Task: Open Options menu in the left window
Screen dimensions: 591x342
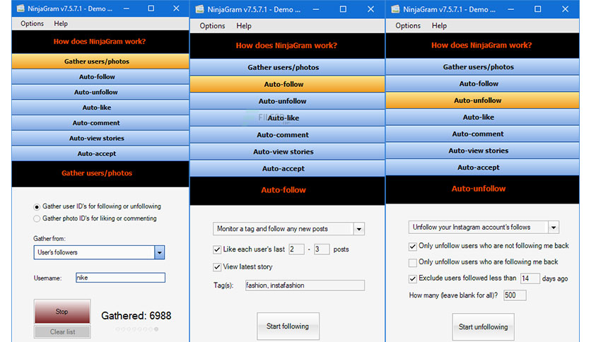Action: click(x=32, y=23)
